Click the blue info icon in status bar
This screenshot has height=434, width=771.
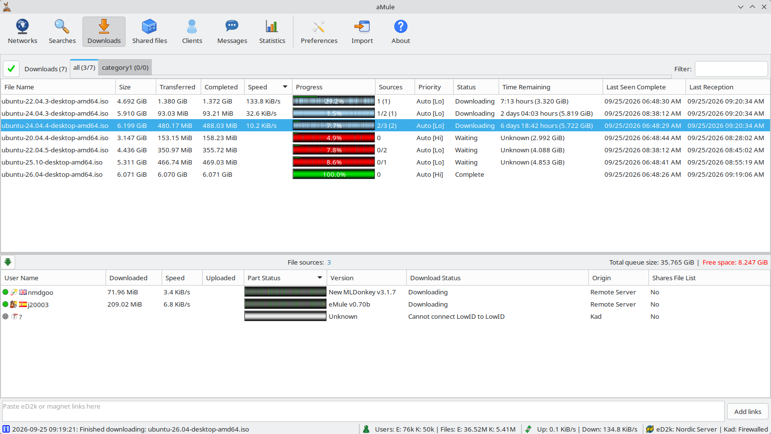point(6,429)
